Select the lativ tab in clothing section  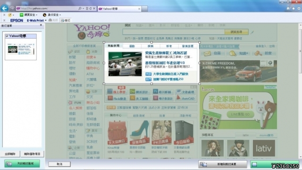(245, 135)
